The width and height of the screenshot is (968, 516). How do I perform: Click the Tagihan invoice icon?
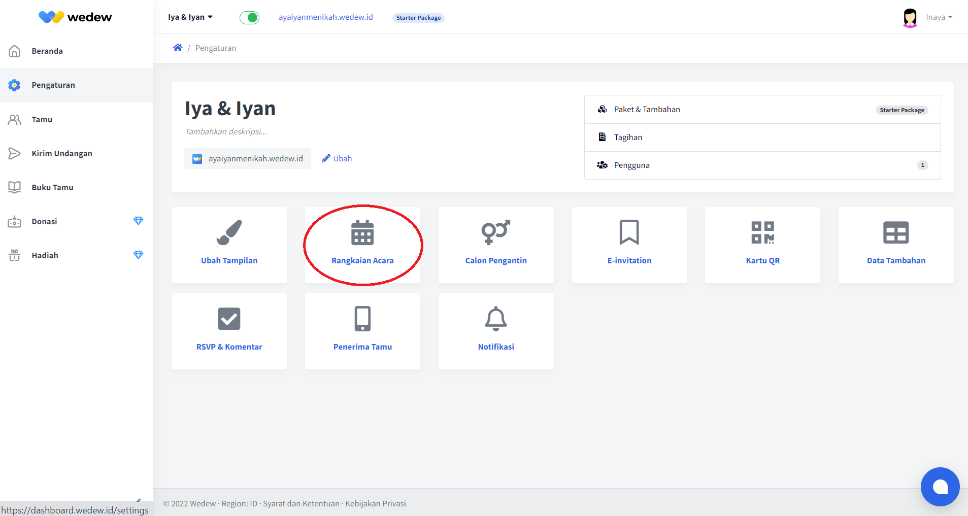tap(602, 137)
